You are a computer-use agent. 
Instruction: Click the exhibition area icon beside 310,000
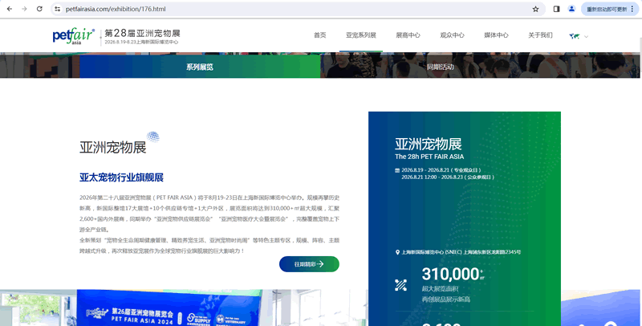point(401,284)
